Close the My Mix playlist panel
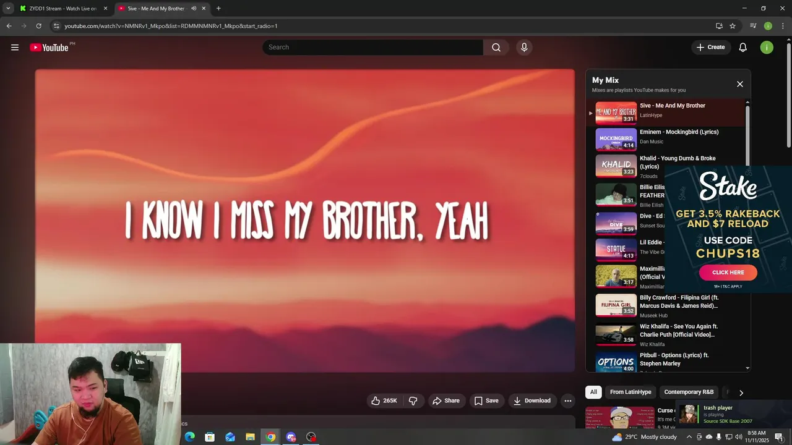Screen dimensions: 792x445 coord(739,84)
